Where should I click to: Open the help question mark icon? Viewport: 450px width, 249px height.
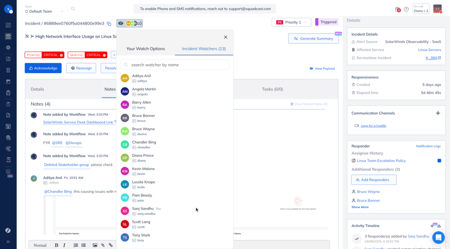tap(406, 9)
